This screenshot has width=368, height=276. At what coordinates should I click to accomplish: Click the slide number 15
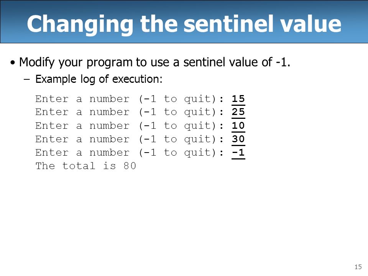coord(358,267)
